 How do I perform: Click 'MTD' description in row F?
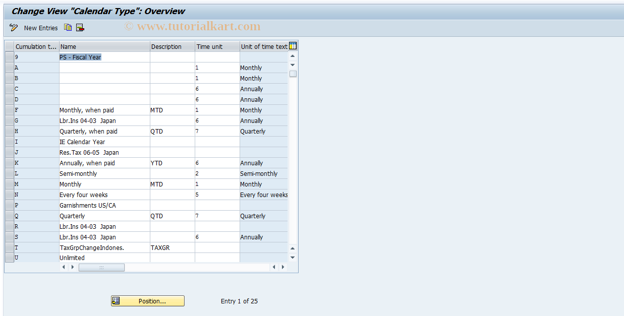point(173,110)
